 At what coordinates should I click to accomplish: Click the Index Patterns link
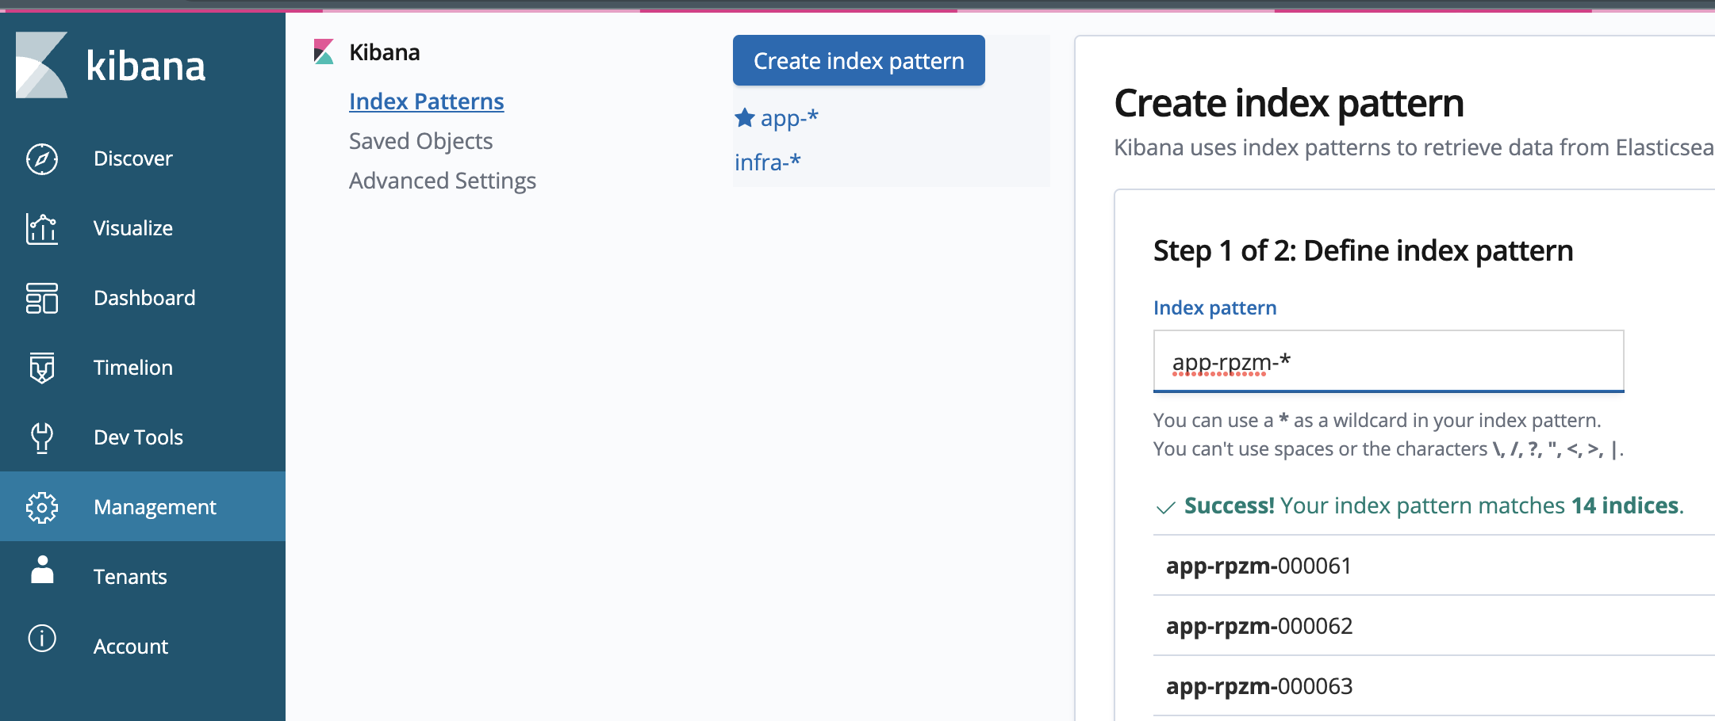coord(427,101)
